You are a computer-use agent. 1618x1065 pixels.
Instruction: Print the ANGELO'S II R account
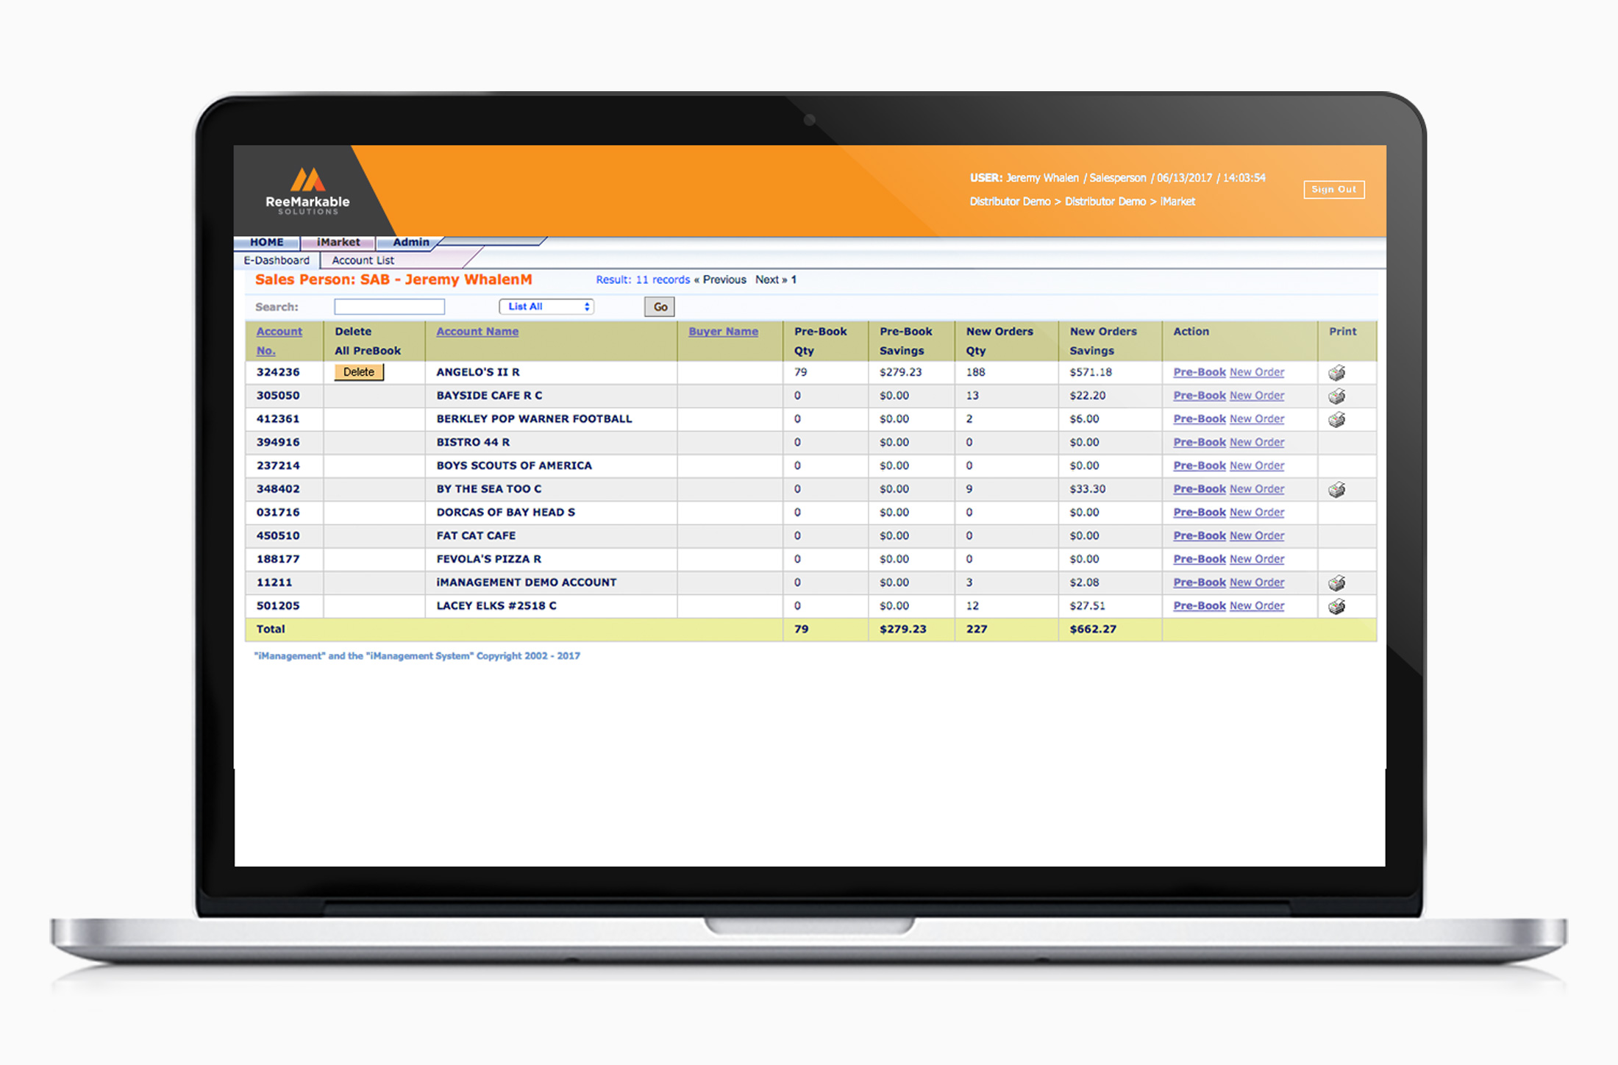(x=1336, y=373)
